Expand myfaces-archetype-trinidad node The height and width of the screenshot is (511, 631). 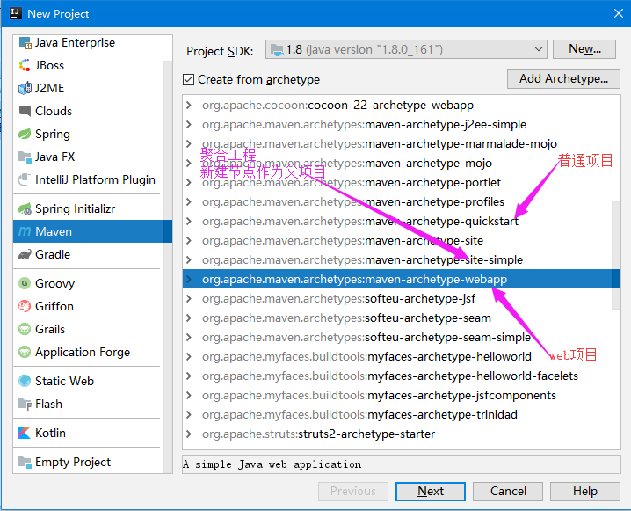pos(189,414)
